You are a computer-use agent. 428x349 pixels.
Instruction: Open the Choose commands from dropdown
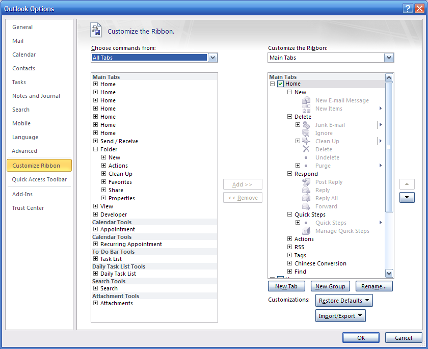(x=212, y=58)
